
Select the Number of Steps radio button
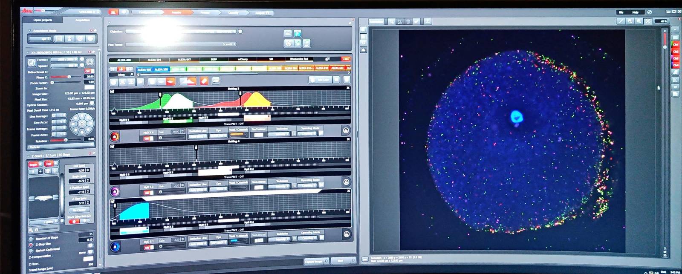click(x=31, y=239)
